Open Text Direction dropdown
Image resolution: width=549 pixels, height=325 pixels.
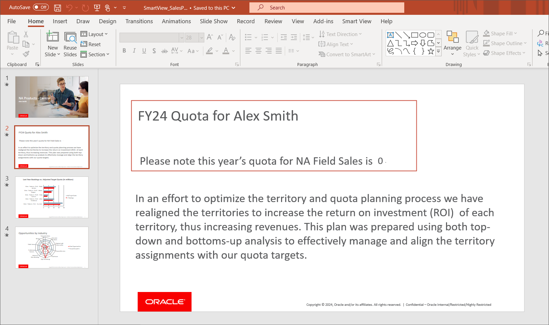[340, 34]
